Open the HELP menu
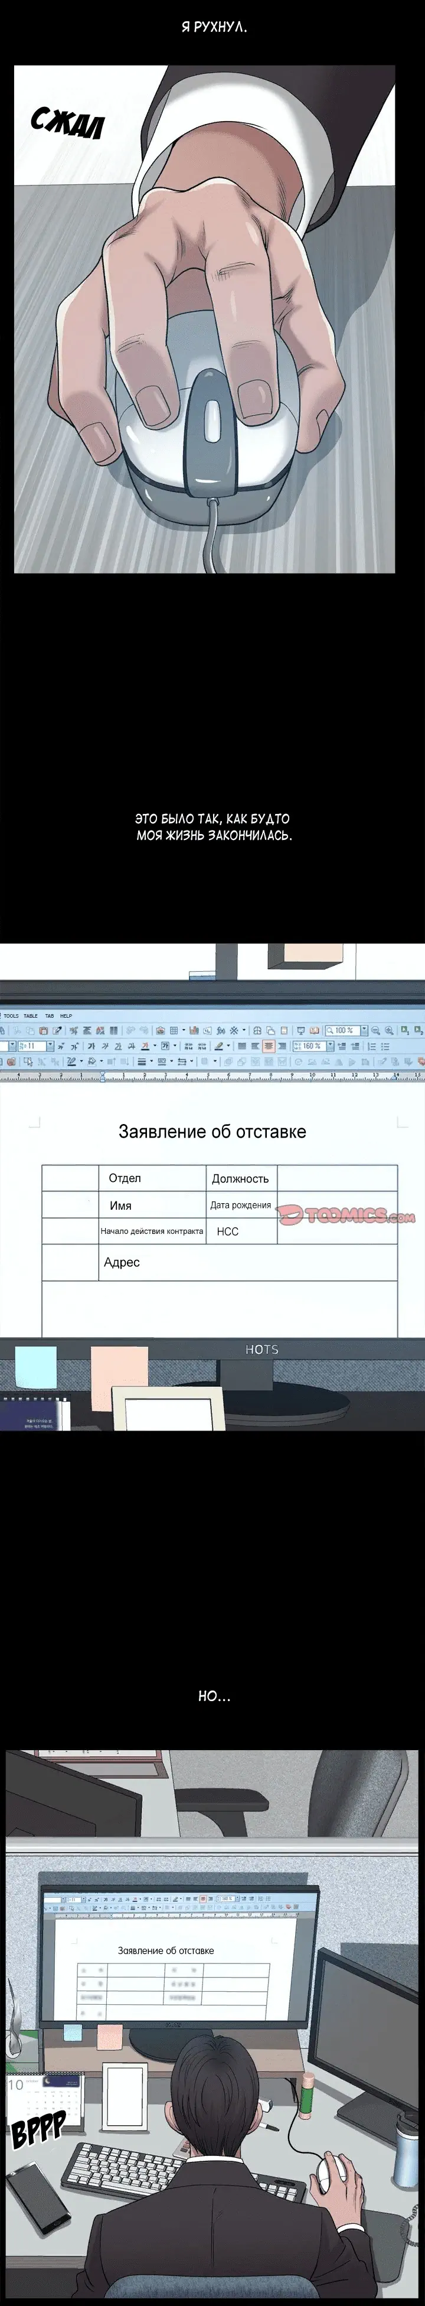The image size is (425, 2306). coord(66,1016)
